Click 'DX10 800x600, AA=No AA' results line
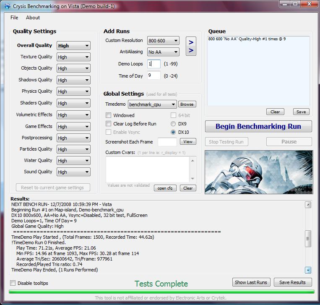This screenshot has height=305, width=320. (79, 215)
